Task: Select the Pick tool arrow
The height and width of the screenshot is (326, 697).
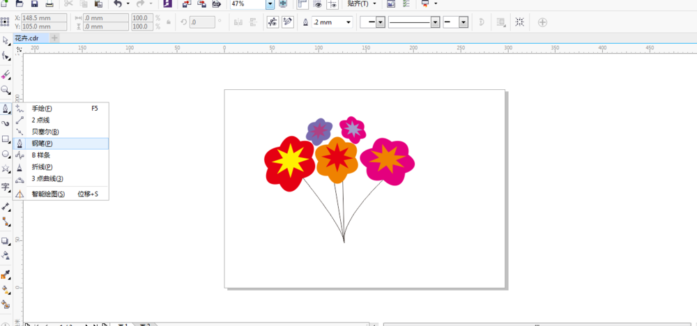Action: 6,41
